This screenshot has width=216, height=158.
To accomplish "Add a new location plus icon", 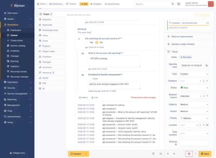I will pos(204,125).
